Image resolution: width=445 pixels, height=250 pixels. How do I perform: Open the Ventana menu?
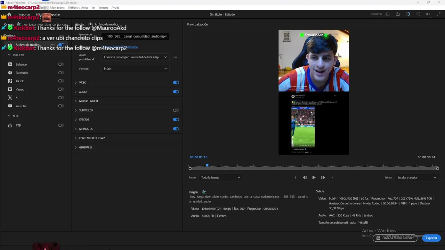click(x=103, y=8)
